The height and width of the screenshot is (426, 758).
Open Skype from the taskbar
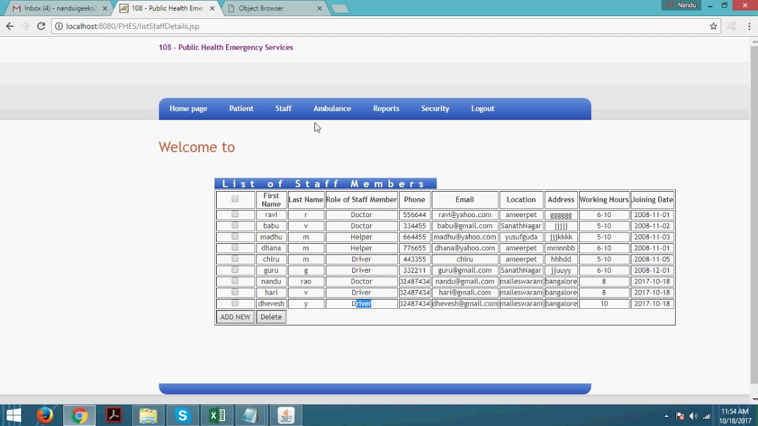182,416
